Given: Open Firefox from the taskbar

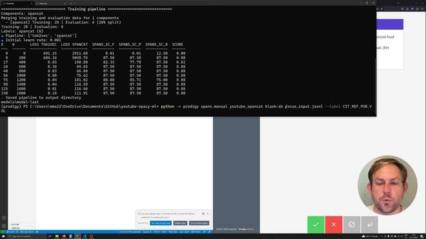Looking at the screenshot, I should (x=64, y=236).
